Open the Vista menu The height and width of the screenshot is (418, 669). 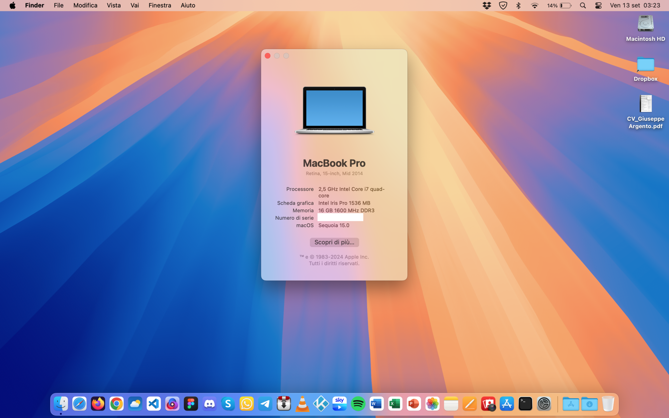point(113,6)
